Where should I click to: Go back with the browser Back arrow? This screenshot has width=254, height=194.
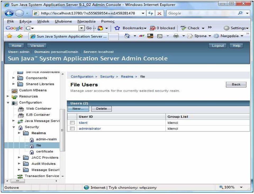coord(9,13)
